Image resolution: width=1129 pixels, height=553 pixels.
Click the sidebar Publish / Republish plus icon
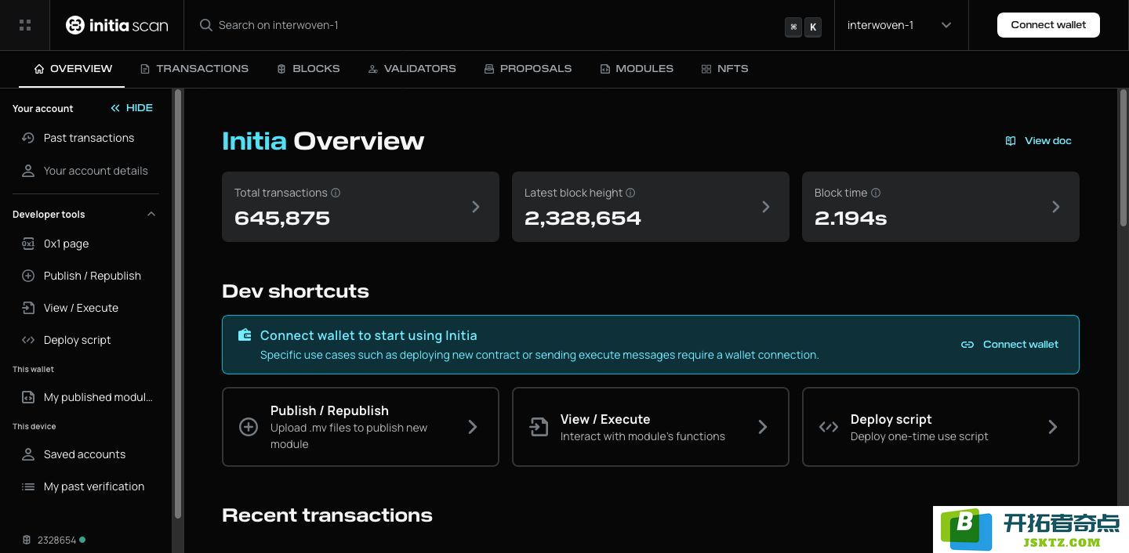(28, 276)
